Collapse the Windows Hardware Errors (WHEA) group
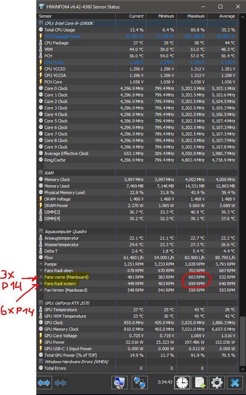Screen dimensions: 246x395 tap(41, 362)
